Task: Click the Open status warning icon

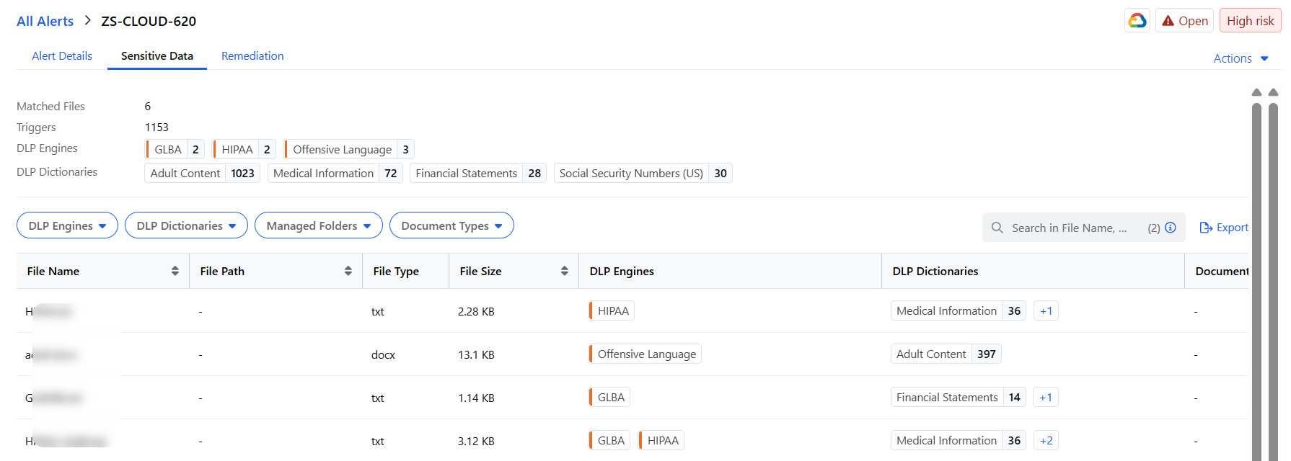Action: 1168,21
